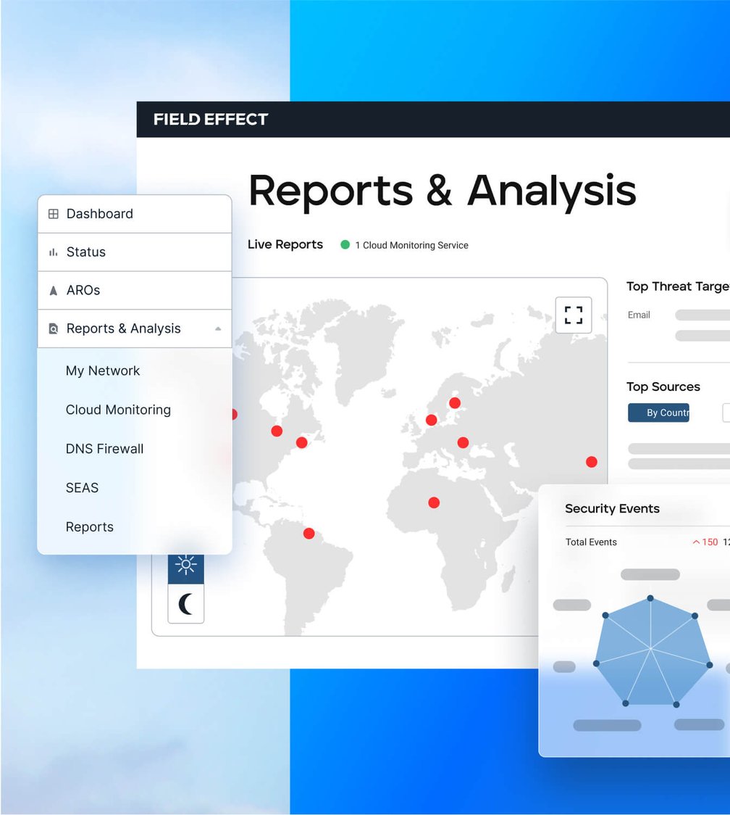Open the filter box beside By Country
Screen dimensions: 730x815
click(x=726, y=413)
